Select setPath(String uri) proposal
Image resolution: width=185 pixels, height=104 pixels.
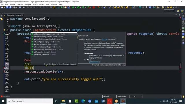[x=54, y=44]
